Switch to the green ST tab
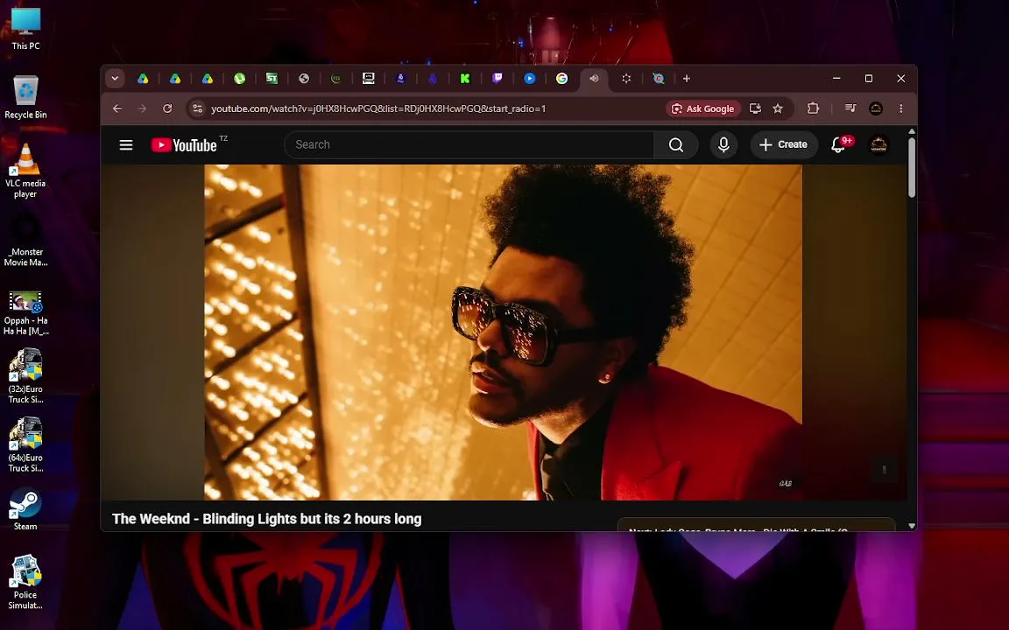This screenshot has width=1009, height=630. [x=272, y=79]
